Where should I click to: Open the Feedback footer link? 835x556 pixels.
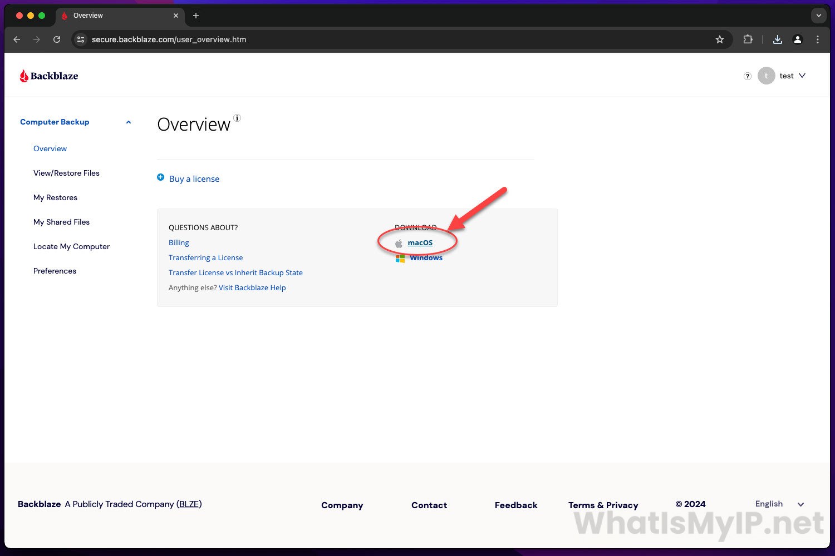[516, 505]
